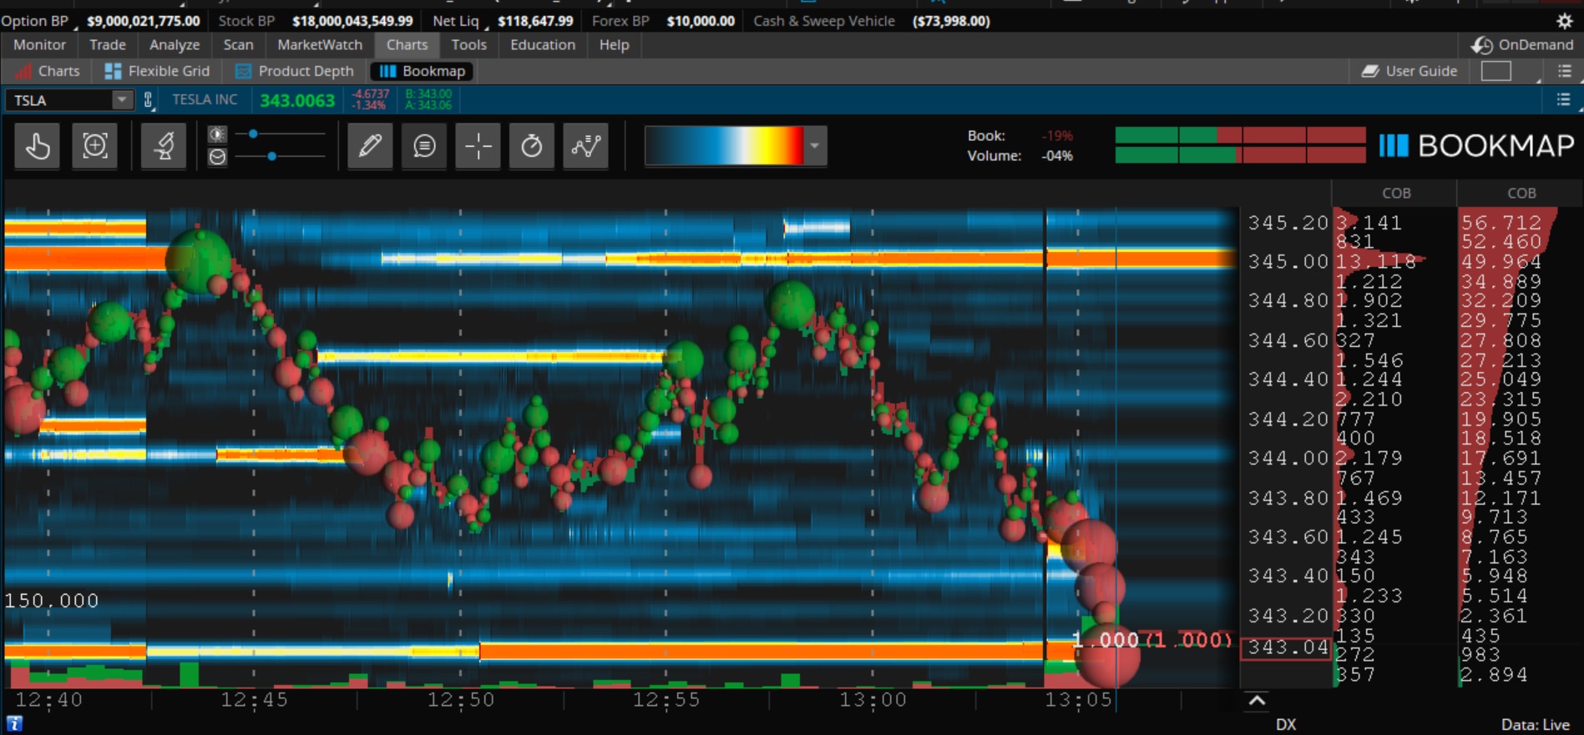
Task: Switch to the Charts sub-tab
Action: click(48, 72)
